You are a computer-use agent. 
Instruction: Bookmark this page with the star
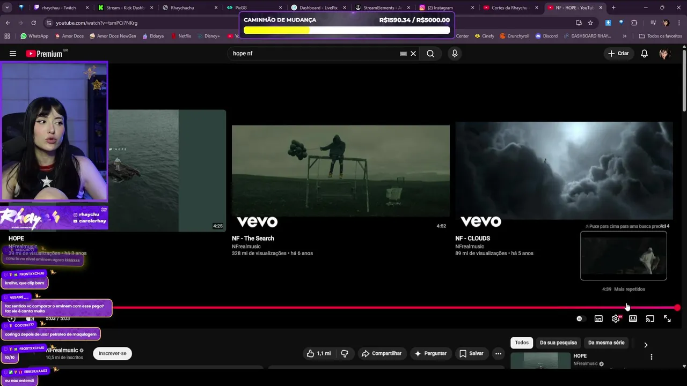(590, 23)
